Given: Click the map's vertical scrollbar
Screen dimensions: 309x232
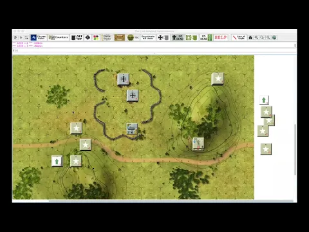Looking at the screenshot, I should tap(295, 150).
